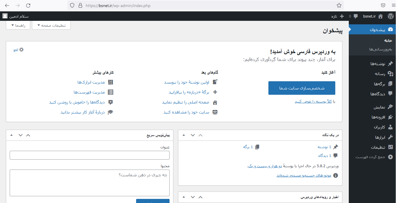Click سلام ادمین account greeting
The image size is (396, 203).
click(x=19, y=16)
